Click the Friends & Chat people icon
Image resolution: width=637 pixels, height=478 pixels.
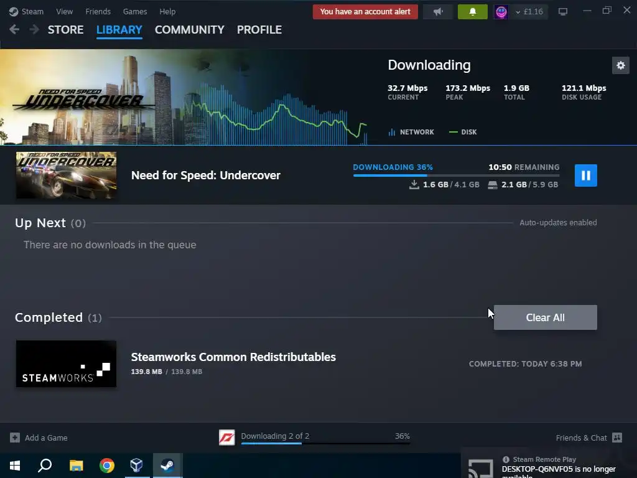coord(616,438)
